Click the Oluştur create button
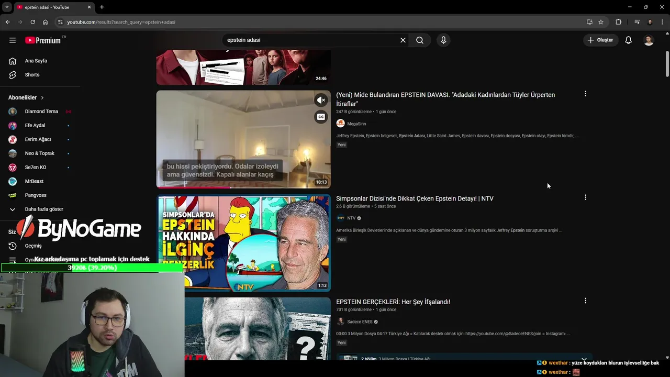 click(x=600, y=40)
